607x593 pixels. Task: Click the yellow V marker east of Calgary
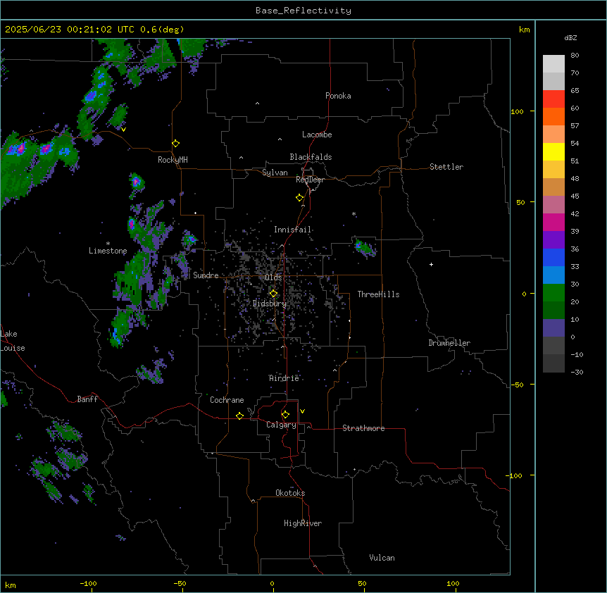[x=302, y=411]
